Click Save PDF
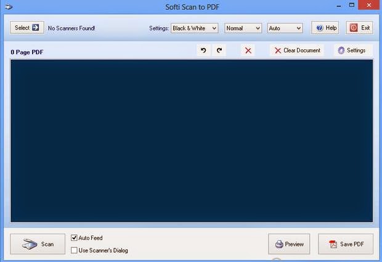Screen dimensions: 382x262 [346, 244]
